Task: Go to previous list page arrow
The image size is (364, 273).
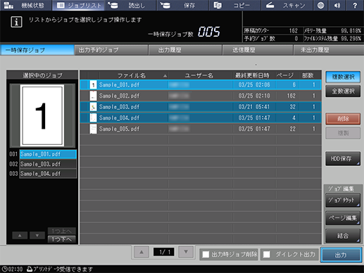Action: point(142,252)
